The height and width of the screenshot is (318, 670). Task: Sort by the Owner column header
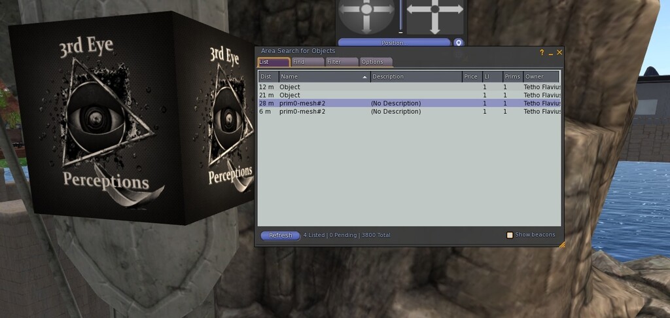pyautogui.click(x=541, y=77)
